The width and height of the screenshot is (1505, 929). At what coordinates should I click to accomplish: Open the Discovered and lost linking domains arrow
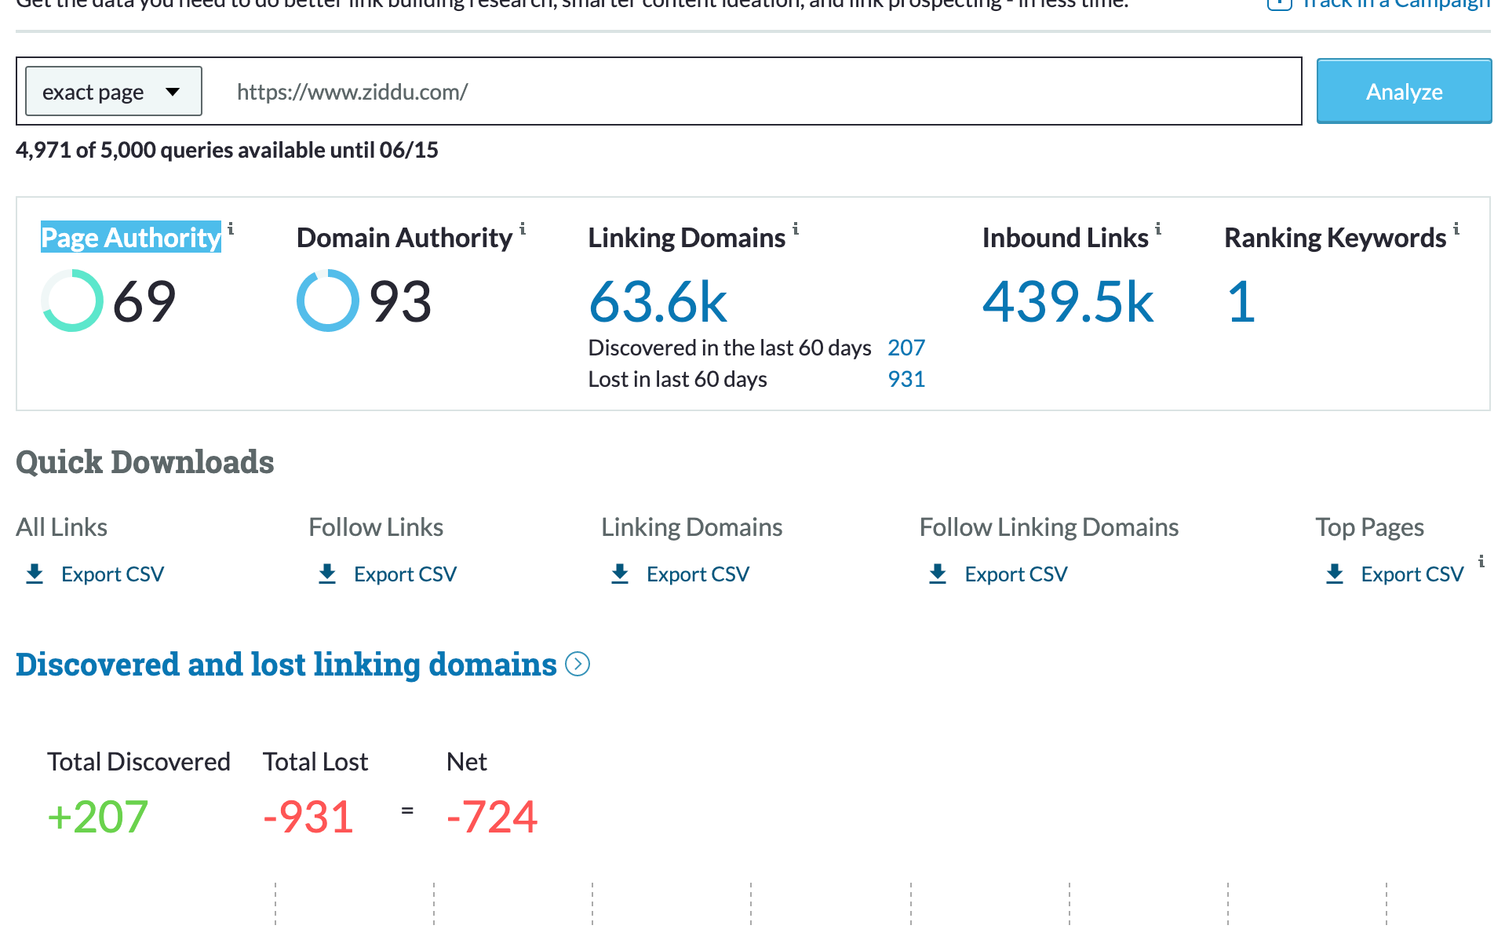(x=578, y=665)
